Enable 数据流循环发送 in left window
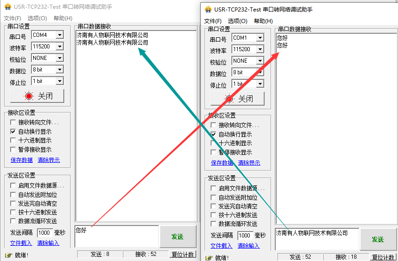This screenshot has height=261, width=398. coord(13,221)
